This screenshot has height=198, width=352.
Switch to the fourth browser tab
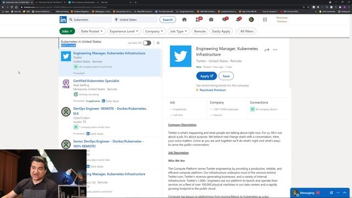coord(116,2)
